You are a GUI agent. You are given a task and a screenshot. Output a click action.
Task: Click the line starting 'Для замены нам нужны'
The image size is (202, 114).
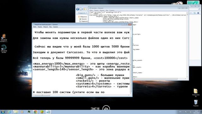81,38
